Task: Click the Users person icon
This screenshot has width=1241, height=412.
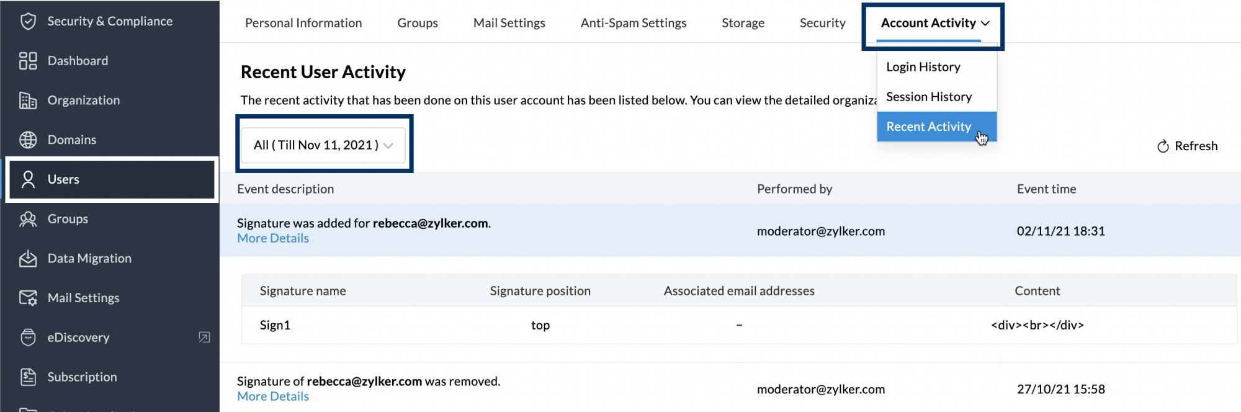Action: coord(28,179)
